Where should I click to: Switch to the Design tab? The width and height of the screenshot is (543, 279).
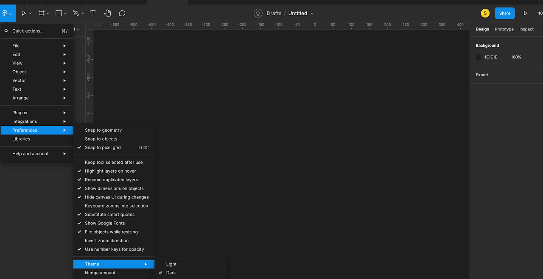point(482,29)
